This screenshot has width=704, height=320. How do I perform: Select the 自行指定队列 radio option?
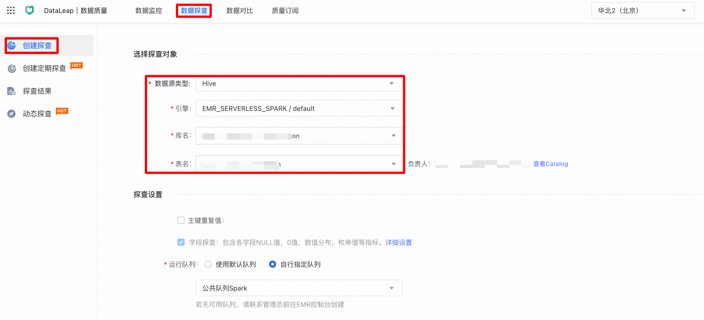273,264
